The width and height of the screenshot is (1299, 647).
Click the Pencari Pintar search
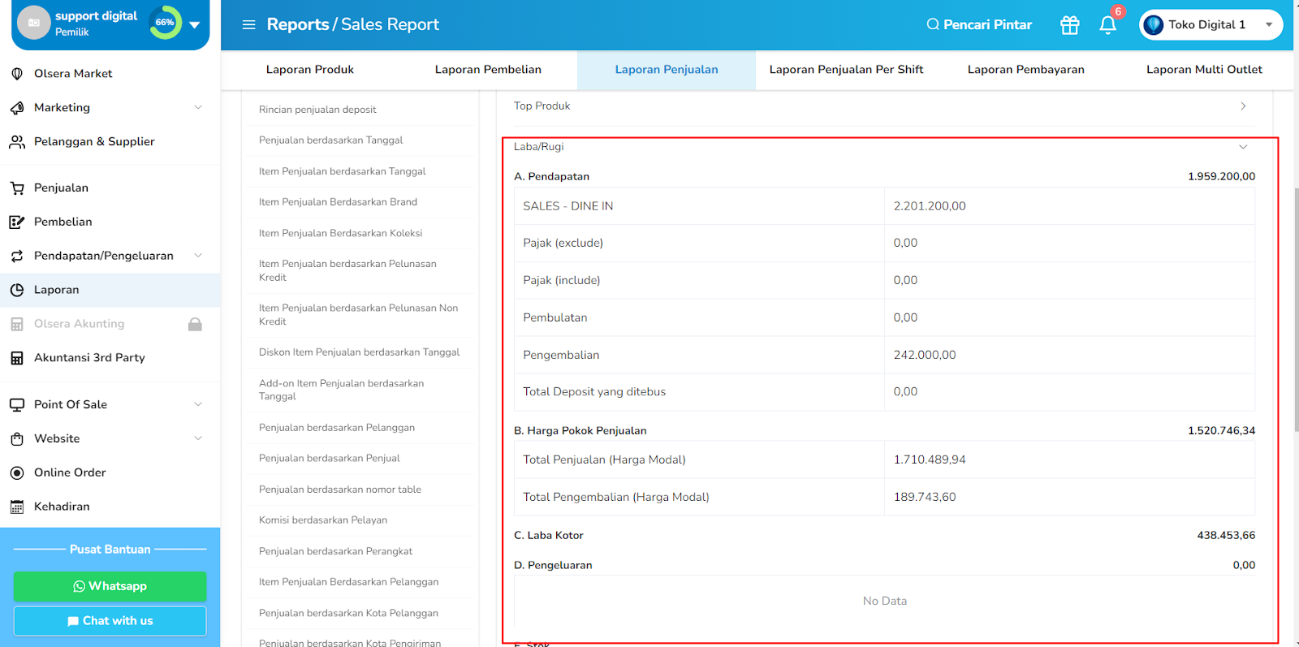point(979,25)
